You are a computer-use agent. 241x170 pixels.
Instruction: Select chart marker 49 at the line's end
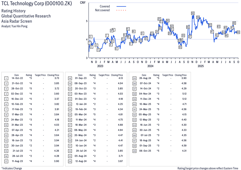[238, 32]
